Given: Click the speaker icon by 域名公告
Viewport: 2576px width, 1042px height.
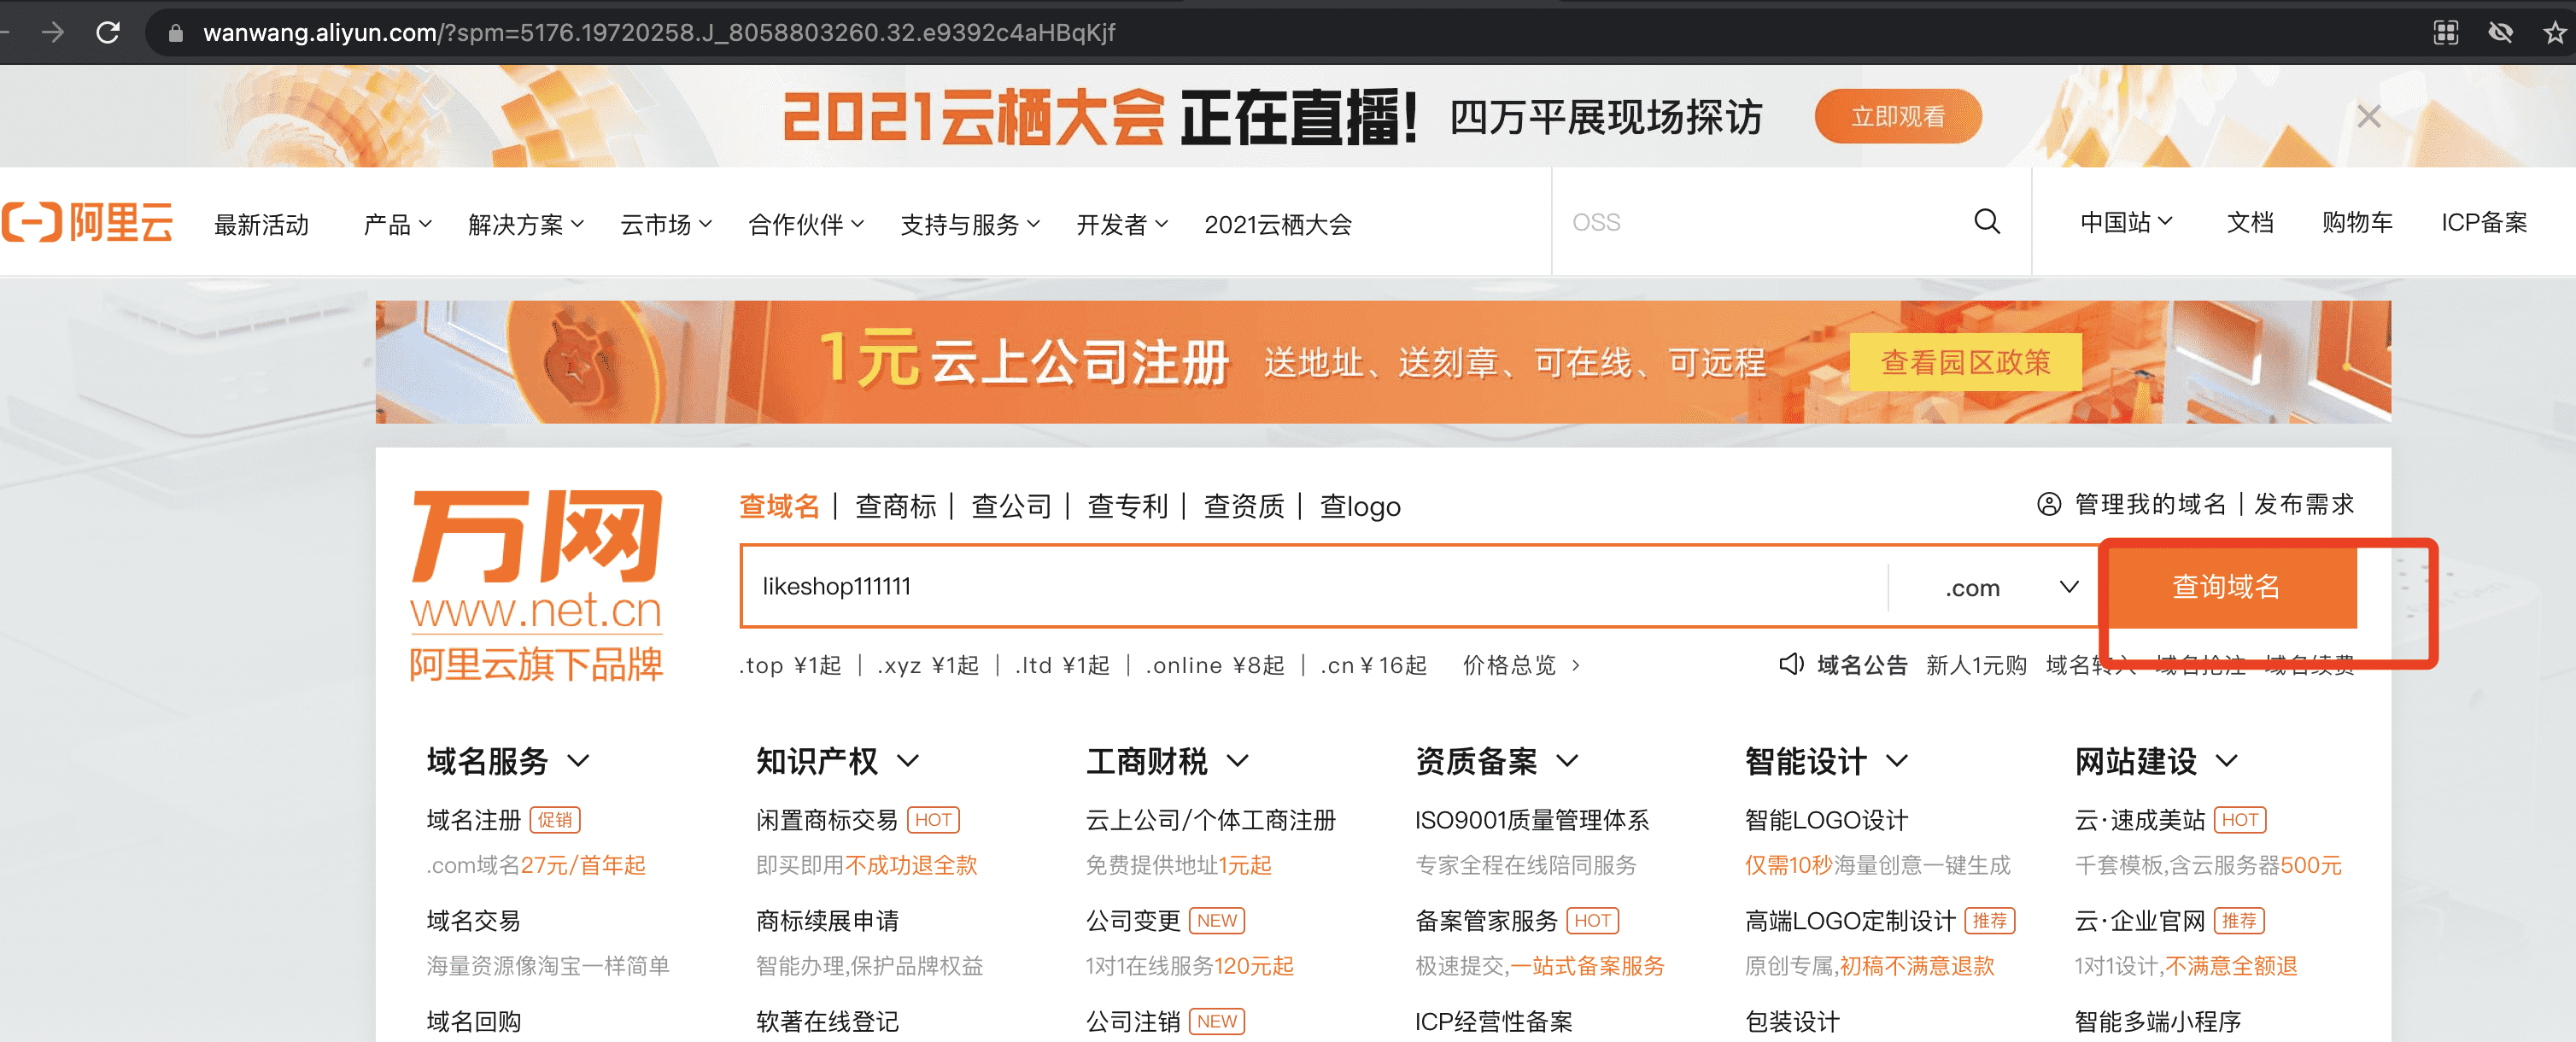Looking at the screenshot, I should [1791, 664].
